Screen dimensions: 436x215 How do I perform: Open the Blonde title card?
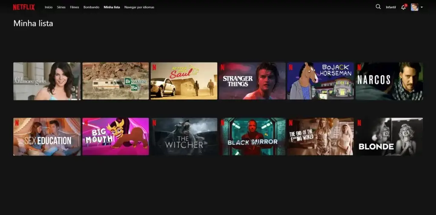[389, 136]
